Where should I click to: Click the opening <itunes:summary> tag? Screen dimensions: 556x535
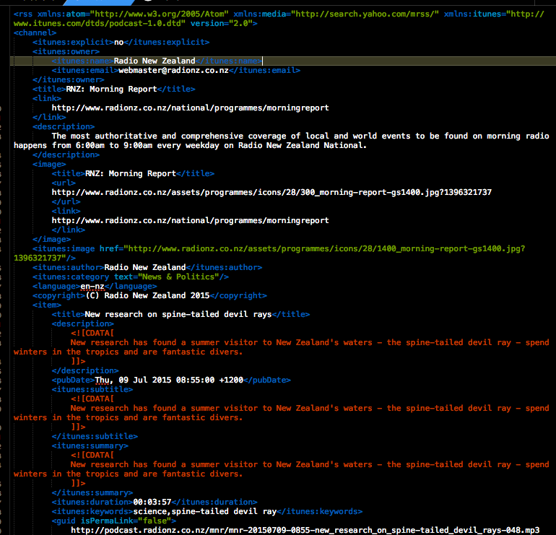pyautogui.click(x=90, y=445)
